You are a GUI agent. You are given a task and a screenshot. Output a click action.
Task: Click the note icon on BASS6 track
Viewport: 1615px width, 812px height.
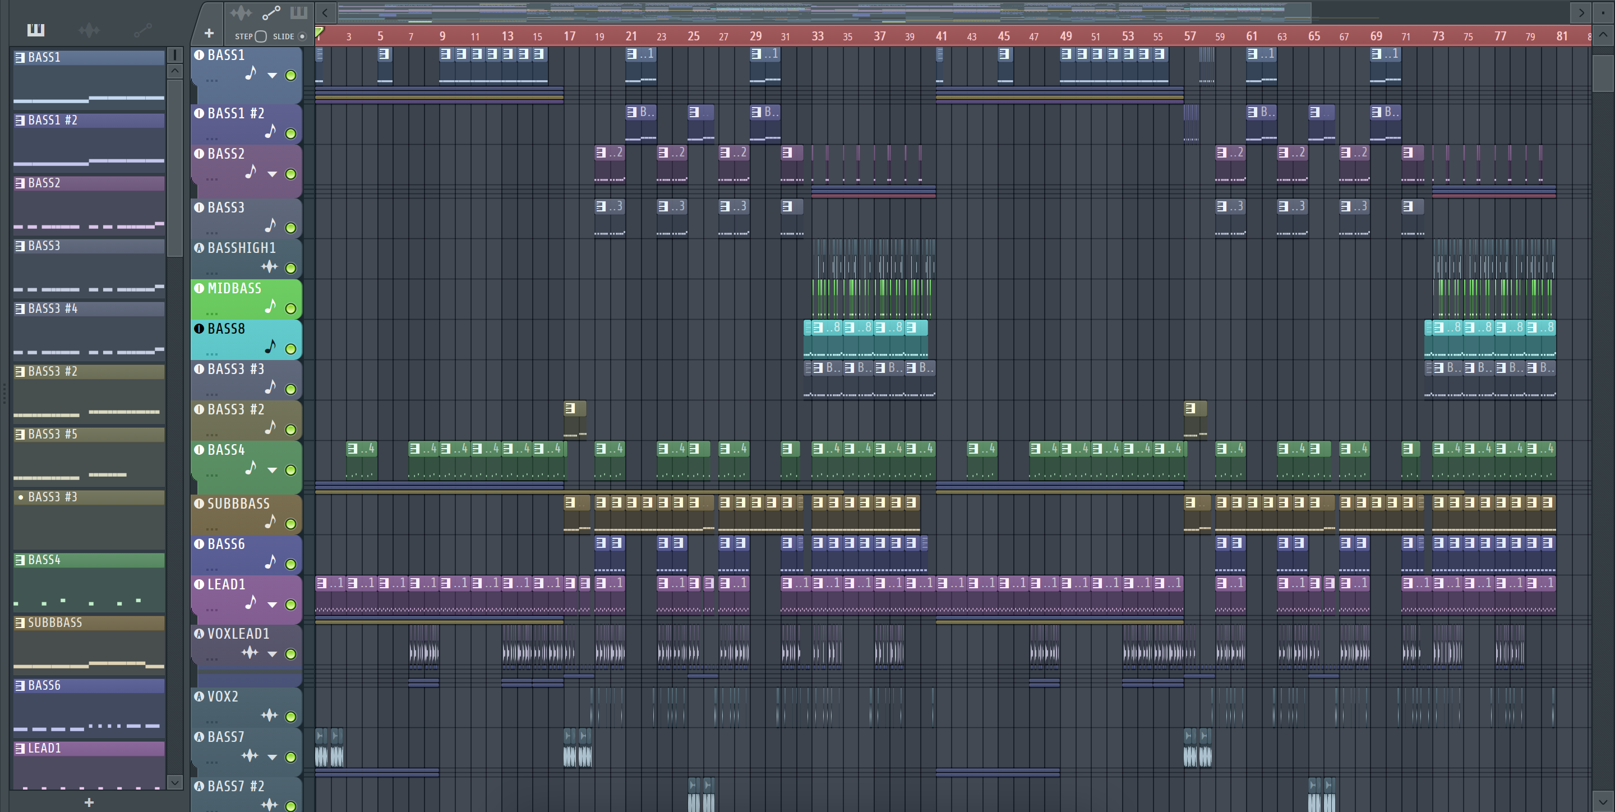(270, 561)
